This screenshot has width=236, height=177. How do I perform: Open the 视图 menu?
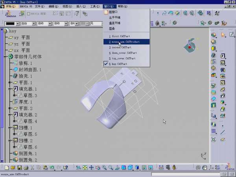pos(67,6)
